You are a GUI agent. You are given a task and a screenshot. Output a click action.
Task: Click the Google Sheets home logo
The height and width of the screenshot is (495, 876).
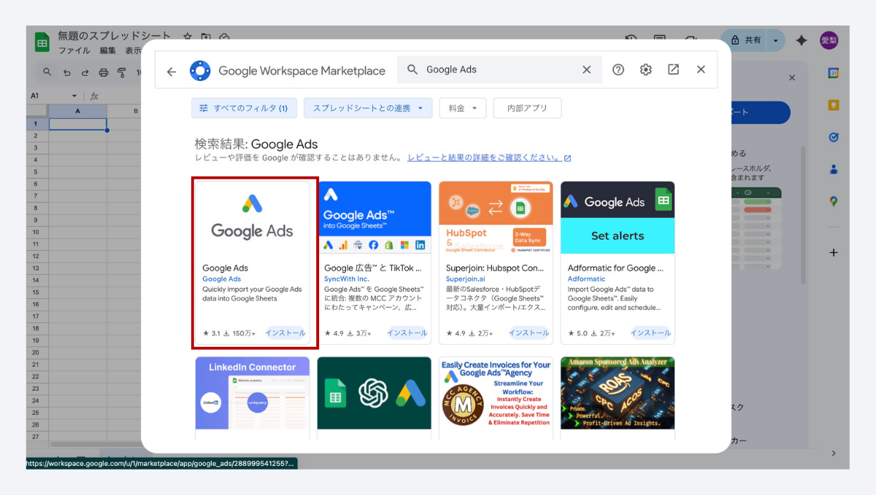pos(42,42)
